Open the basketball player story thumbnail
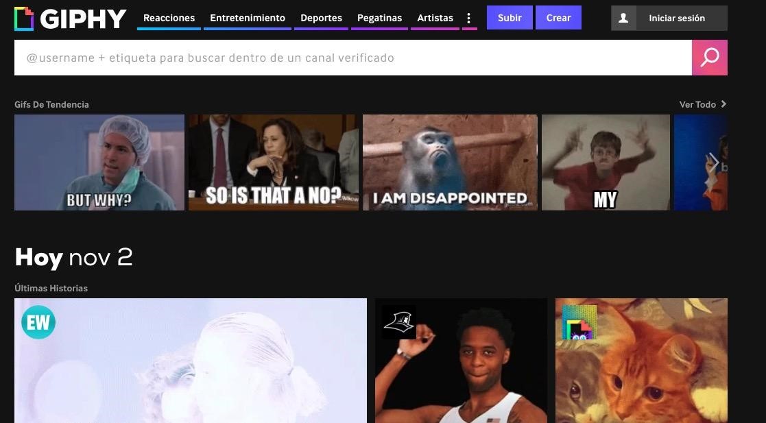Image resolution: width=766 pixels, height=423 pixels. pos(461,361)
